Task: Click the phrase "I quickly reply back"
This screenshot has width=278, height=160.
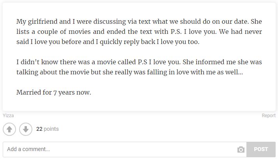Action: pos(126,42)
